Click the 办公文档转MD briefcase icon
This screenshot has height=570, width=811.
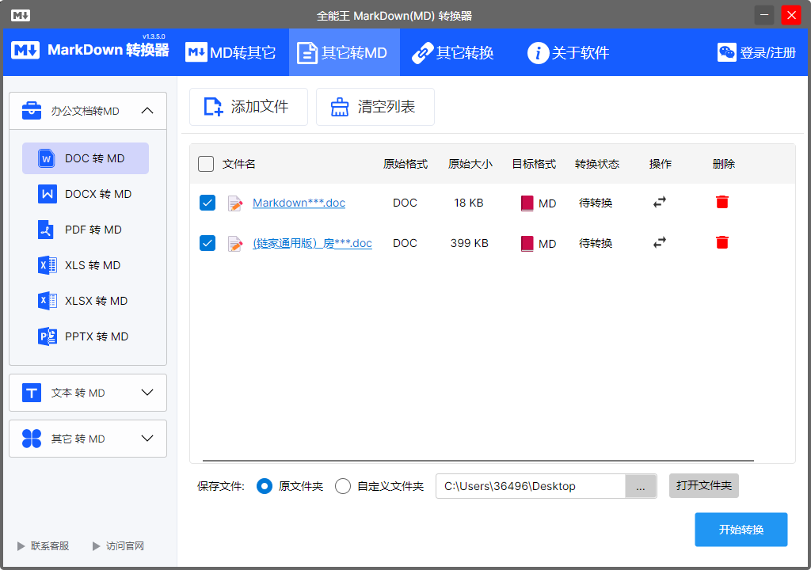click(32, 110)
